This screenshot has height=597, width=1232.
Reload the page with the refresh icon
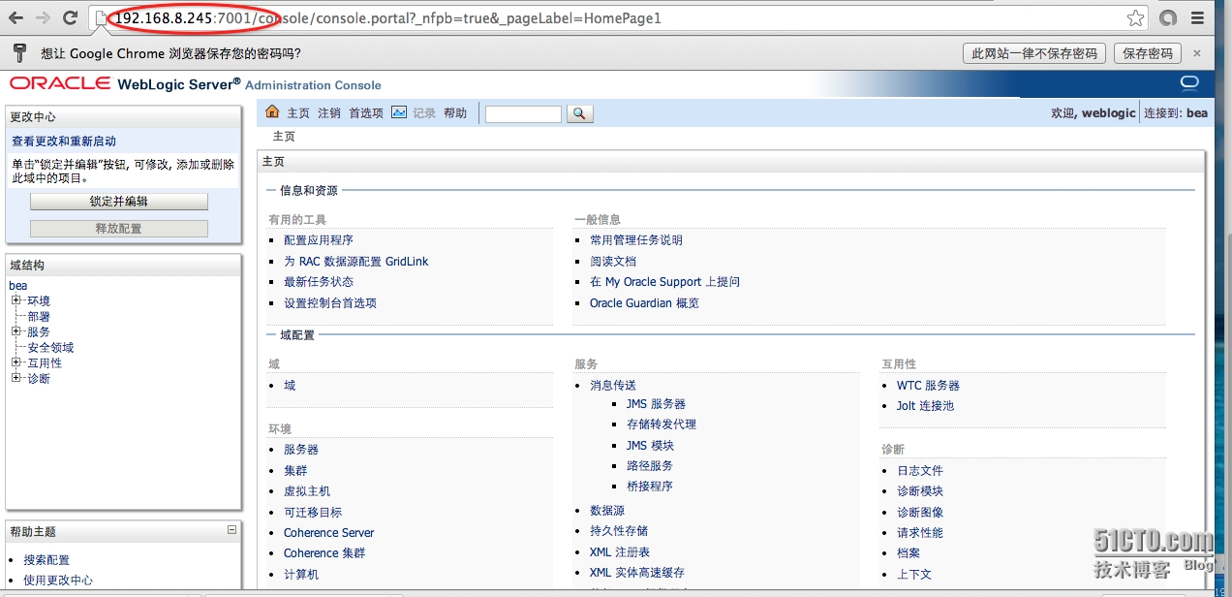click(70, 17)
